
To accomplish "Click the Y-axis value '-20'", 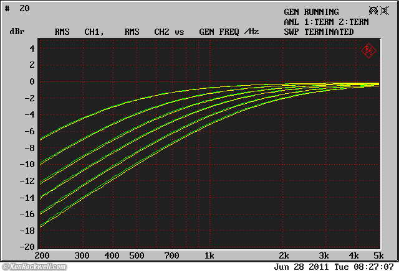I will (x=27, y=247).
